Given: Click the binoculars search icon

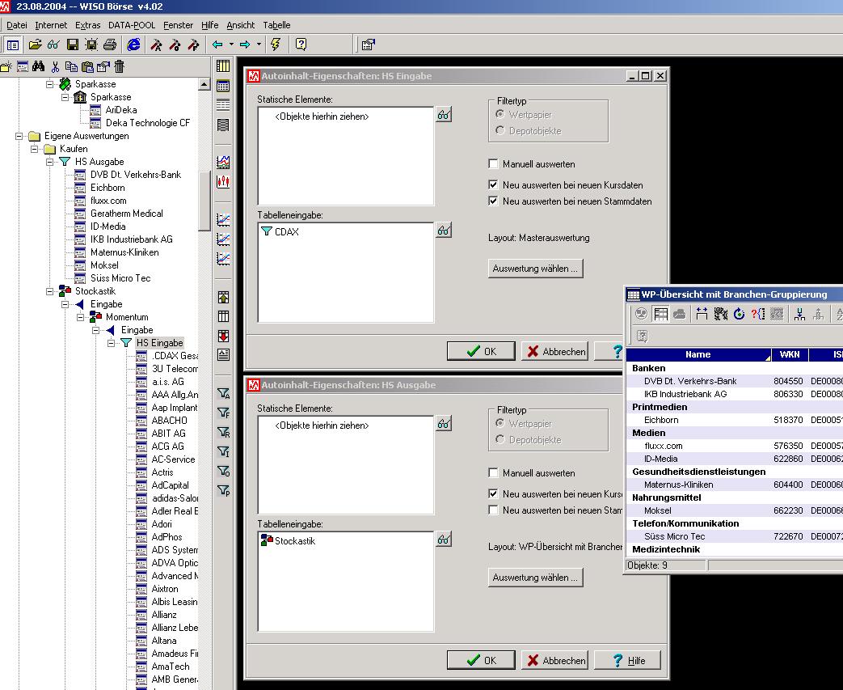Looking at the screenshot, I should click(38, 66).
